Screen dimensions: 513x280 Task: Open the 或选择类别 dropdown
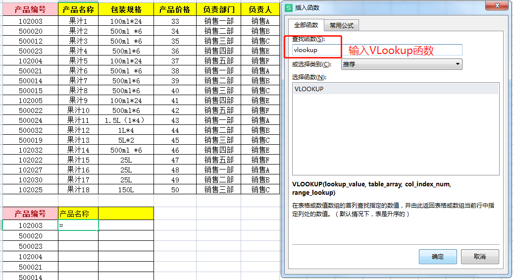tap(402, 64)
